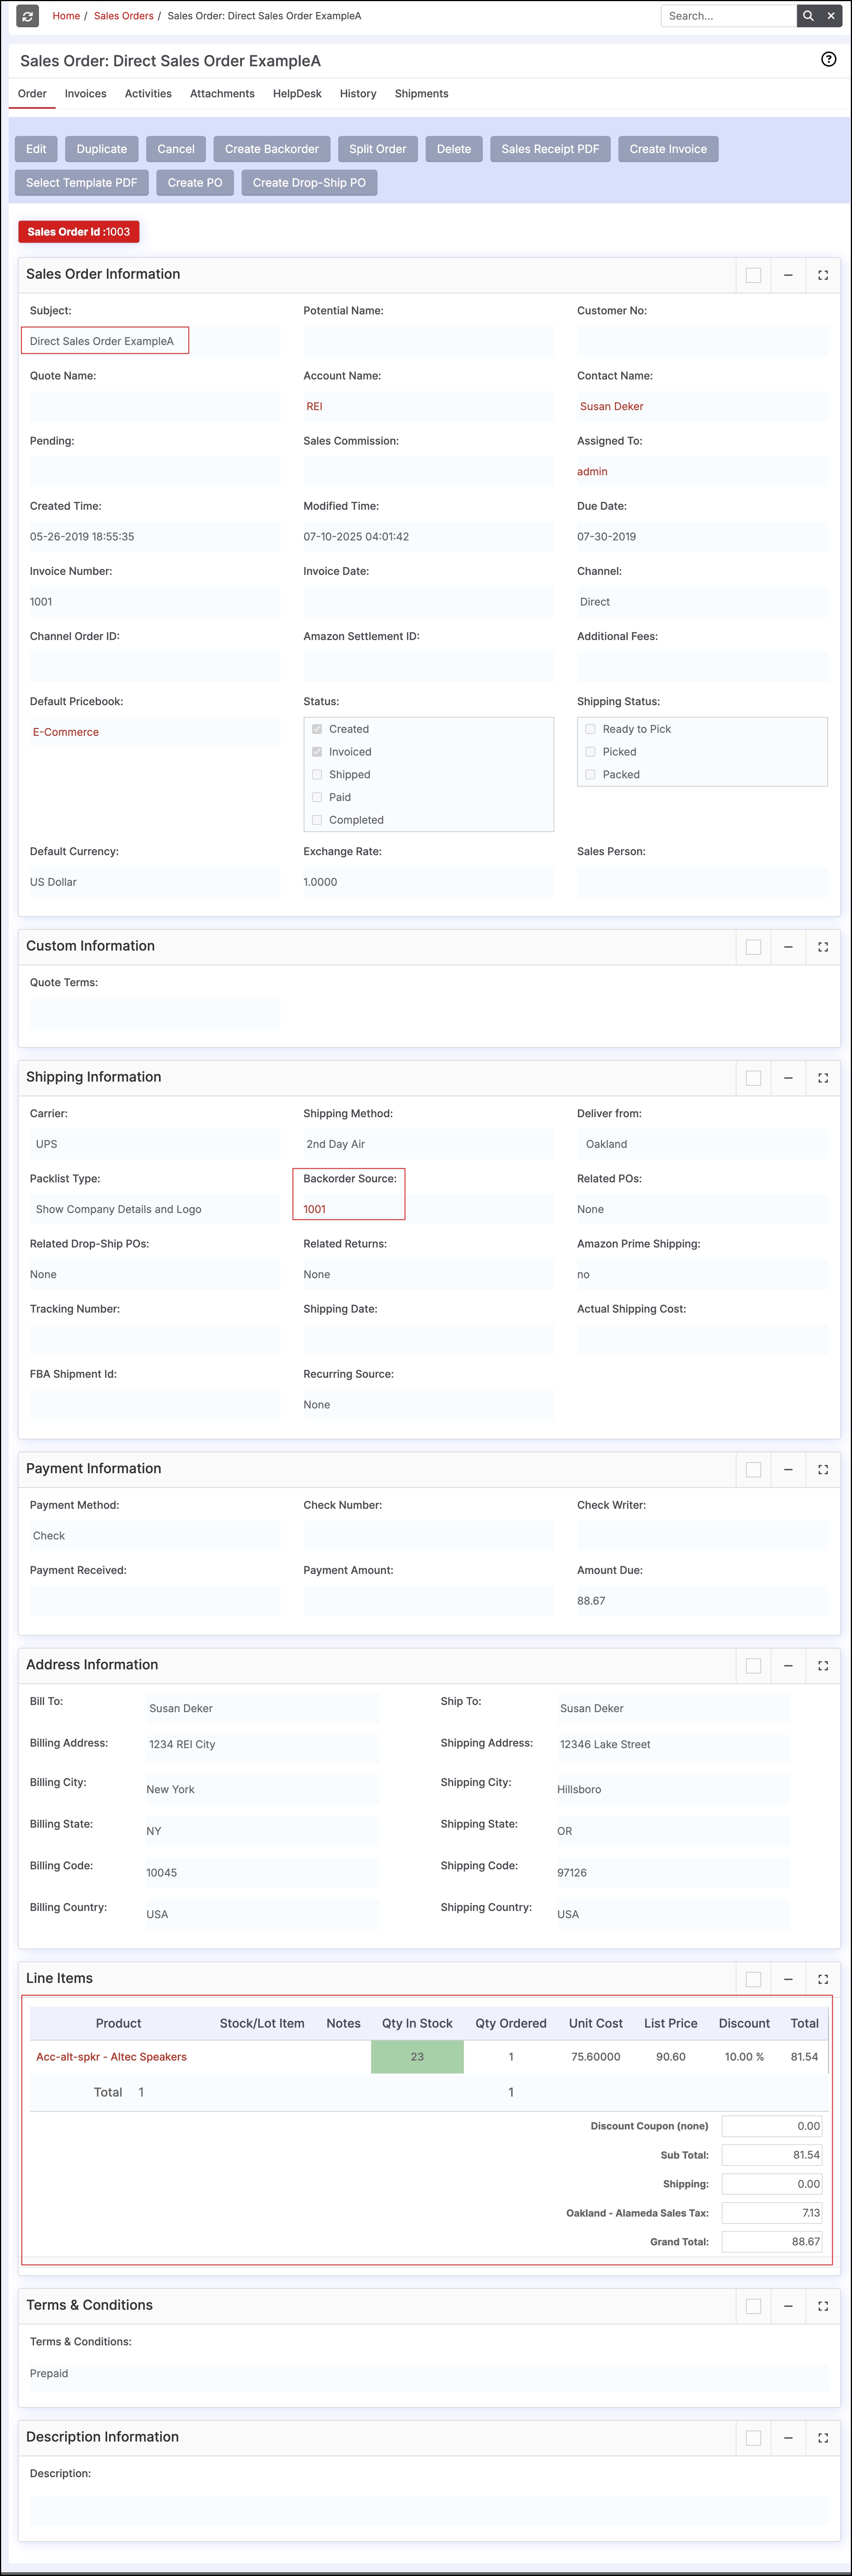Switch to the HelpDesk tab

pos(297,94)
